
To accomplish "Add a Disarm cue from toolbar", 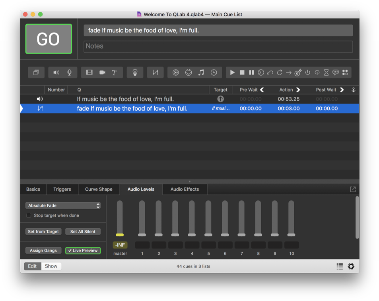I will pyautogui.click(x=317, y=72).
